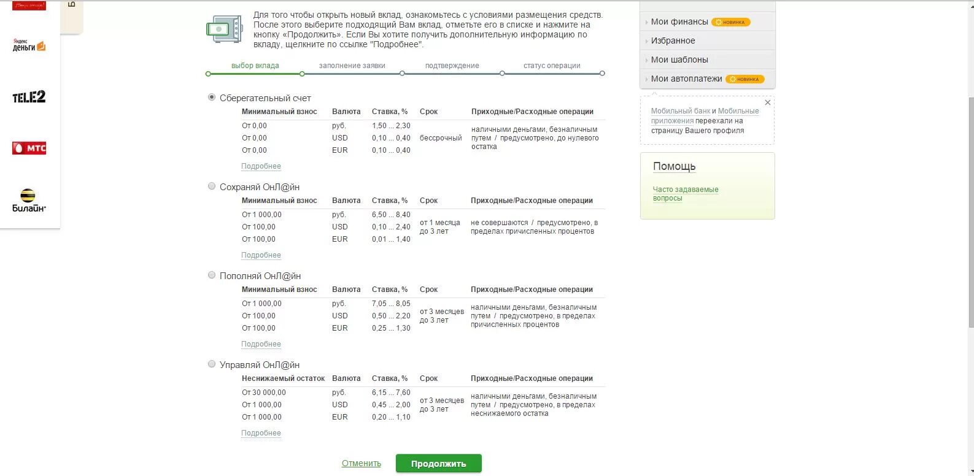Click the выбор вклада step
Viewport: 974px width, 476px height.
(255, 66)
